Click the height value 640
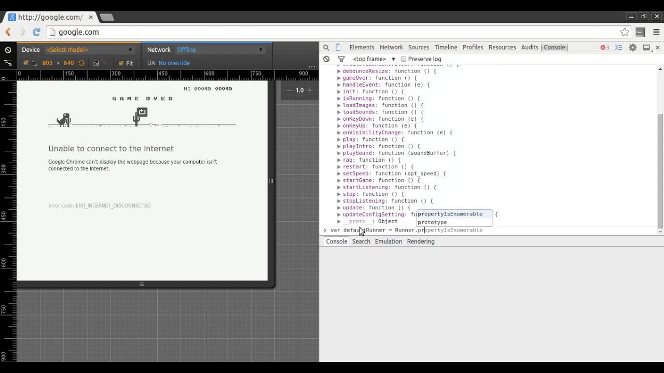The image size is (664, 373). tap(68, 63)
